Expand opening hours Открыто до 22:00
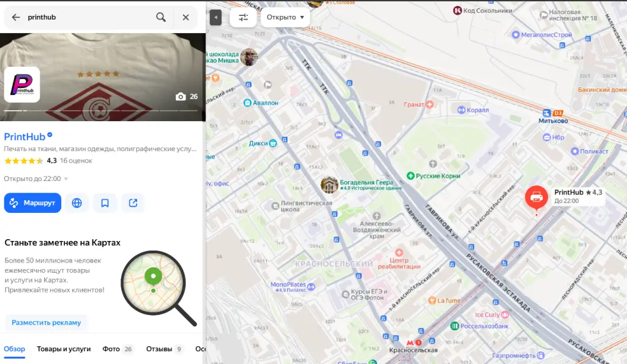 point(36,179)
